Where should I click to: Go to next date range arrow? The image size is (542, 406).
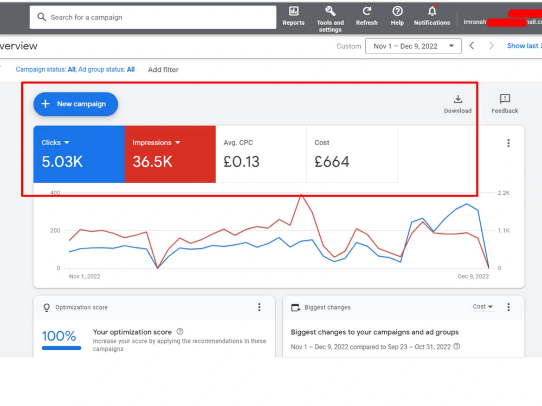pyautogui.click(x=491, y=46)
